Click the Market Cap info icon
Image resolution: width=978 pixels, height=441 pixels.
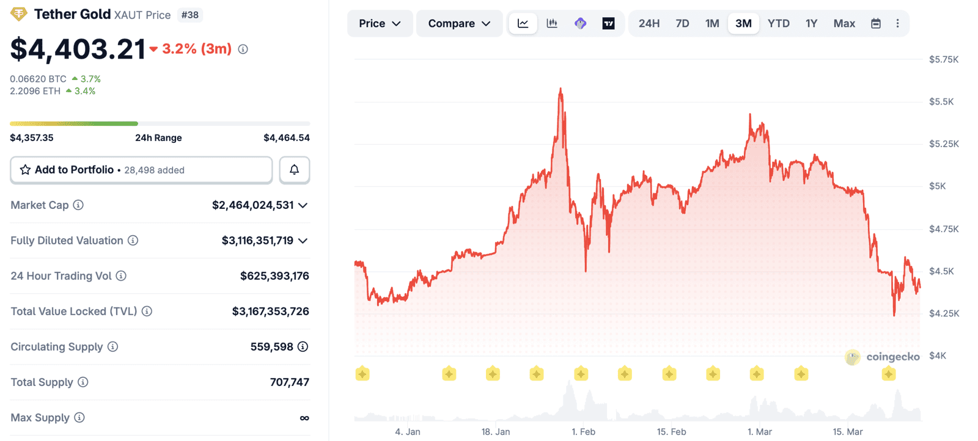(x=78, y=205)
